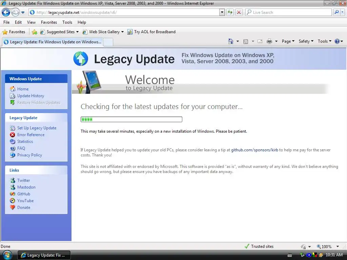Expand the Print options dropdown arrow
The image size is (347, 260).
click(x=276, y=41)
